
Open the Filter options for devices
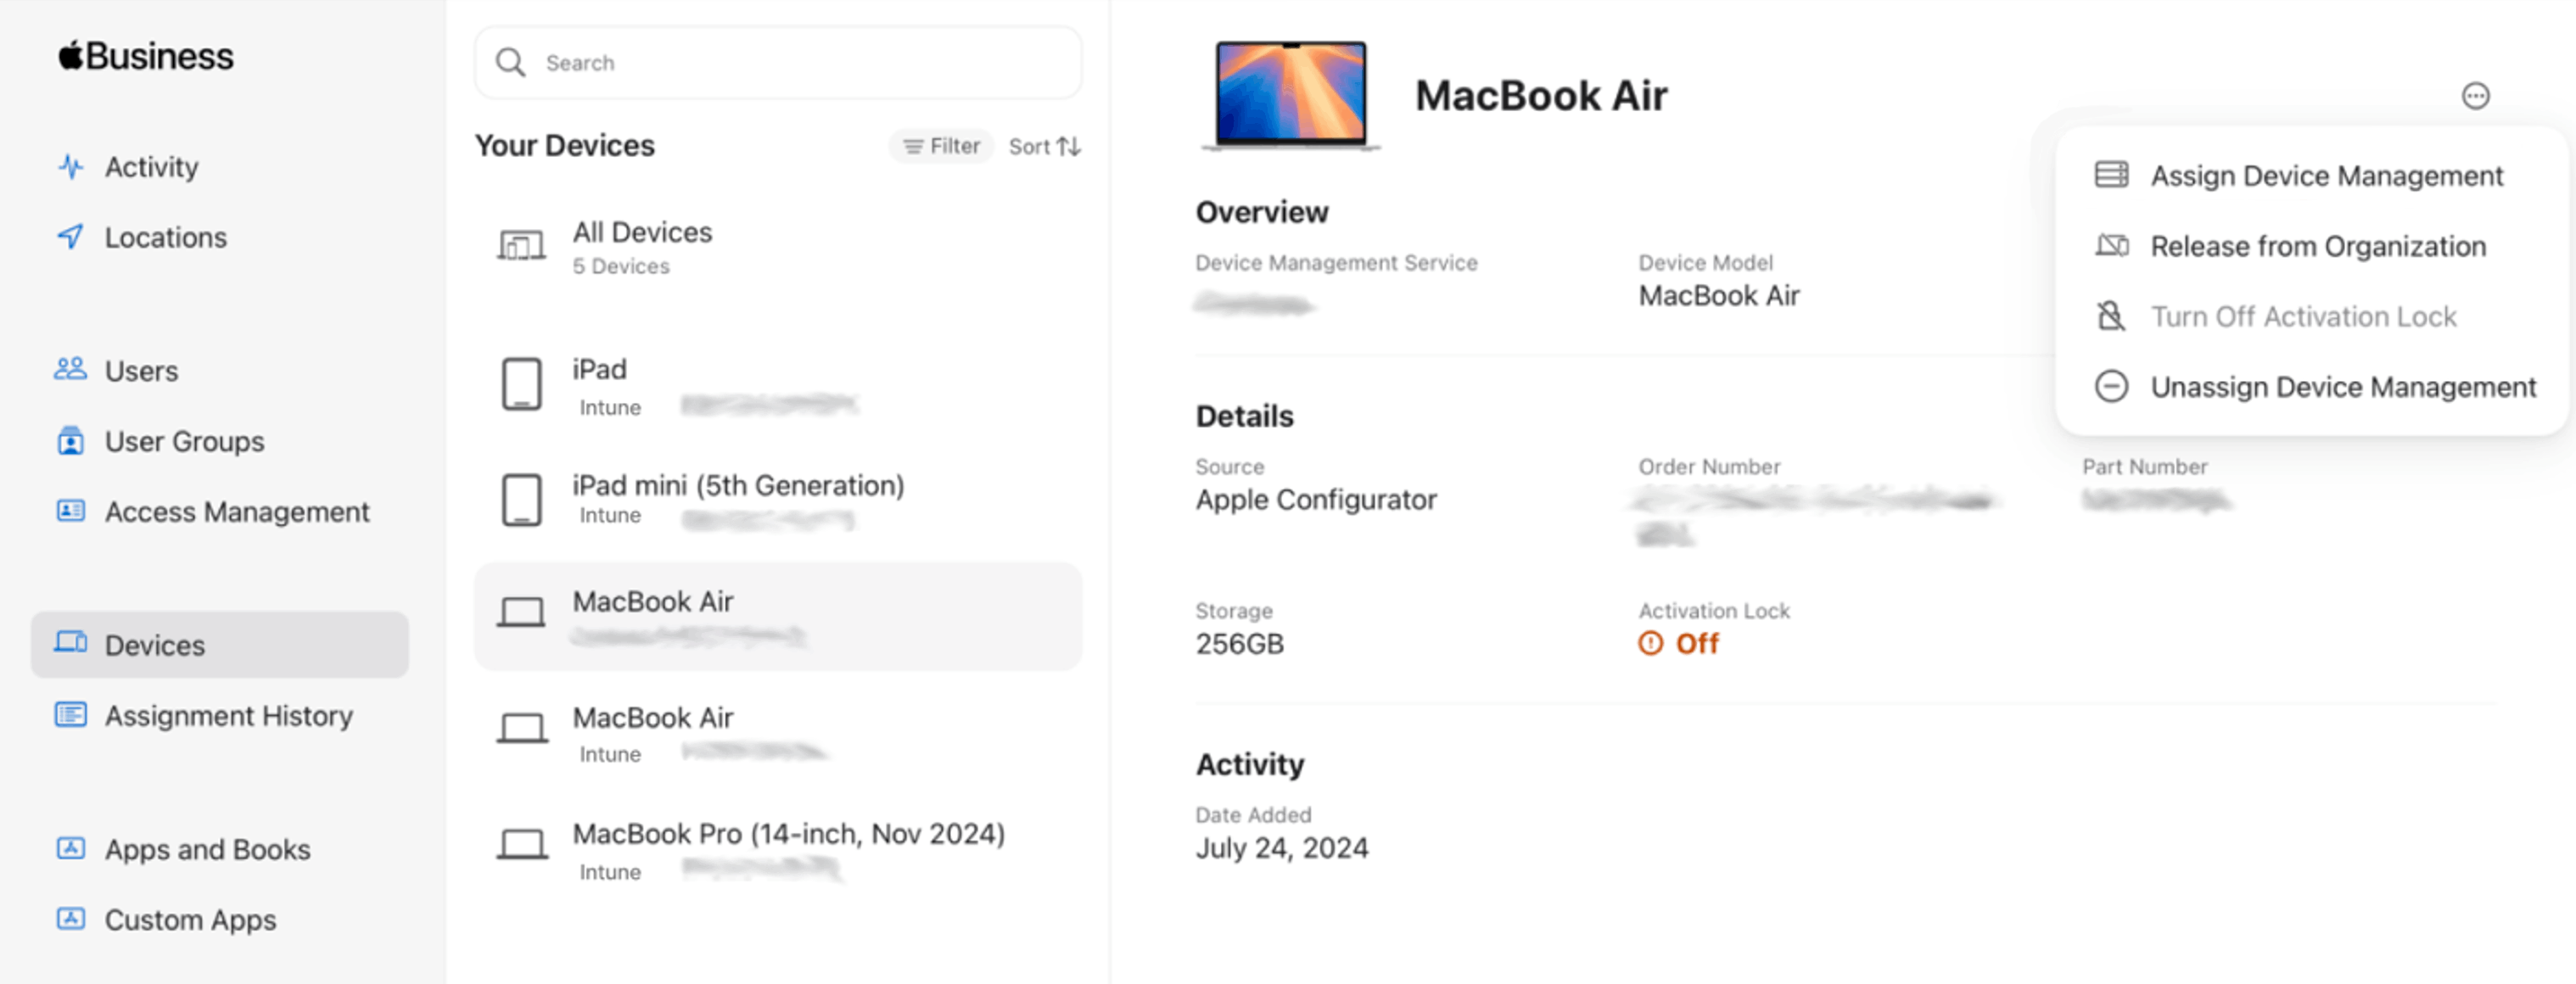point(941,146)
